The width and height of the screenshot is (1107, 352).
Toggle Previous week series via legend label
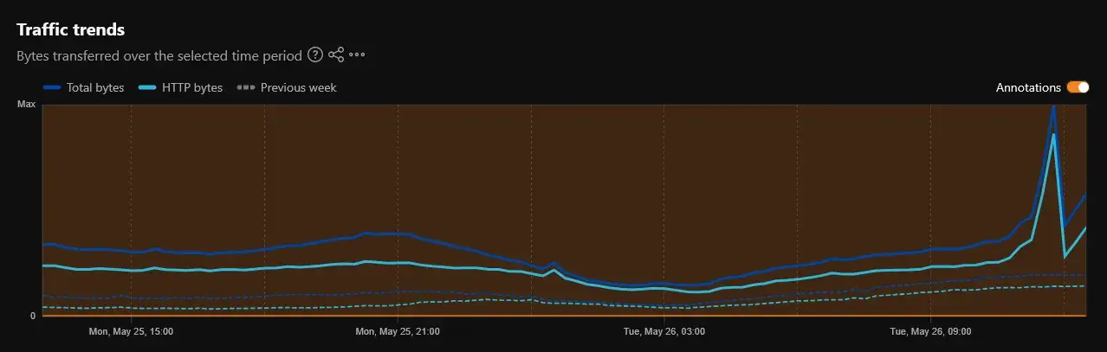click(x=299, y=87)
